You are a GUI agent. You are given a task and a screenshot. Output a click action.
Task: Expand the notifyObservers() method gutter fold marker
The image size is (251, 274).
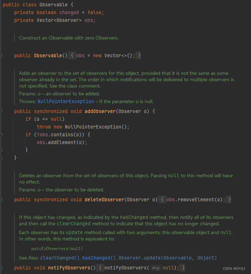tap(1, 268)
